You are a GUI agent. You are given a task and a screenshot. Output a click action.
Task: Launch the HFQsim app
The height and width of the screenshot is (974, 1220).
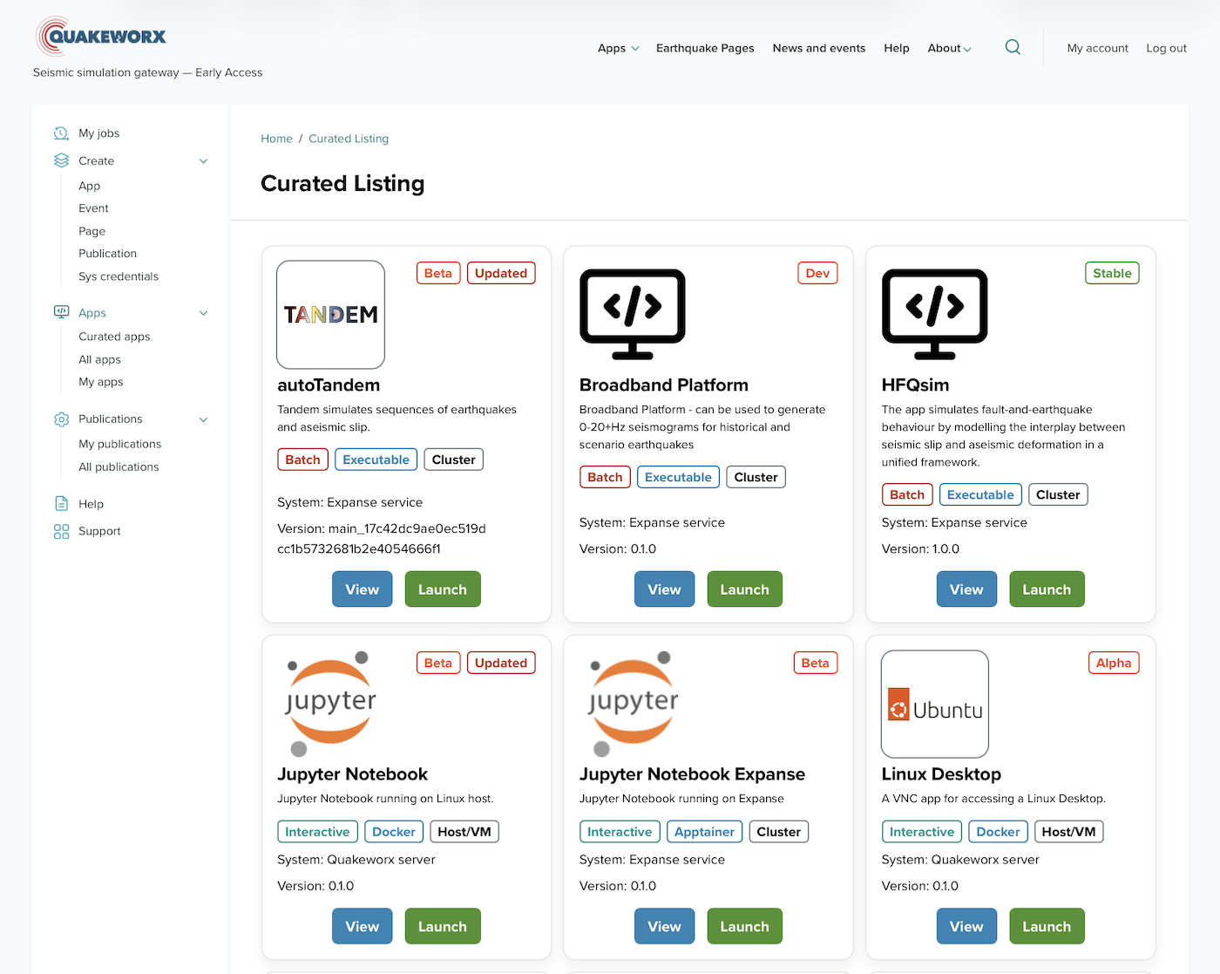click(x=1046, y=589)
